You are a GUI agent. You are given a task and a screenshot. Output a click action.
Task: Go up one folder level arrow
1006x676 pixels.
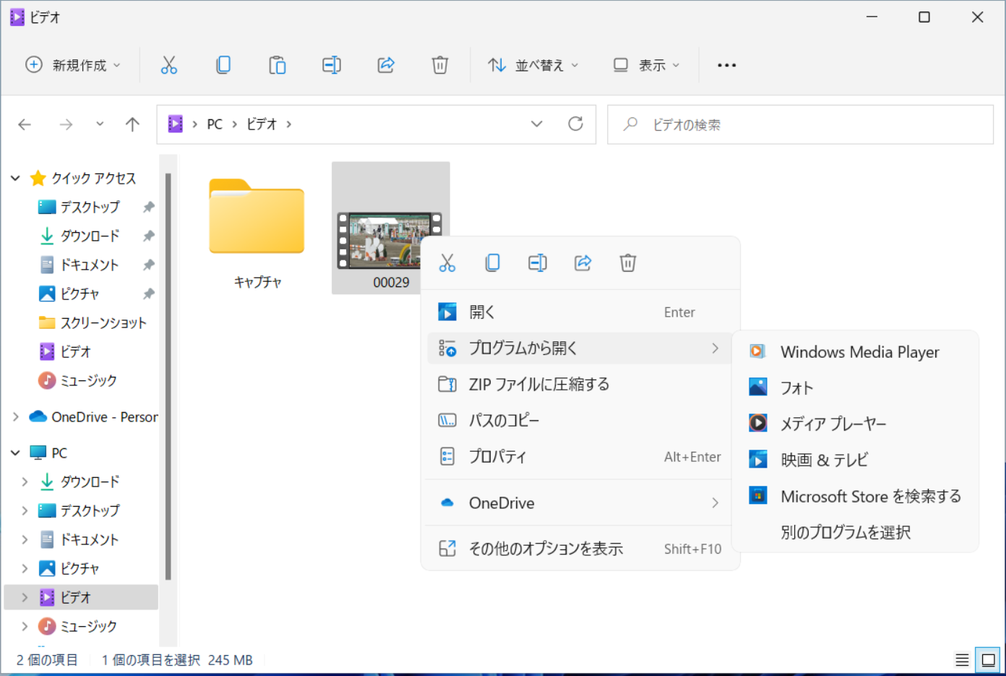132,124
